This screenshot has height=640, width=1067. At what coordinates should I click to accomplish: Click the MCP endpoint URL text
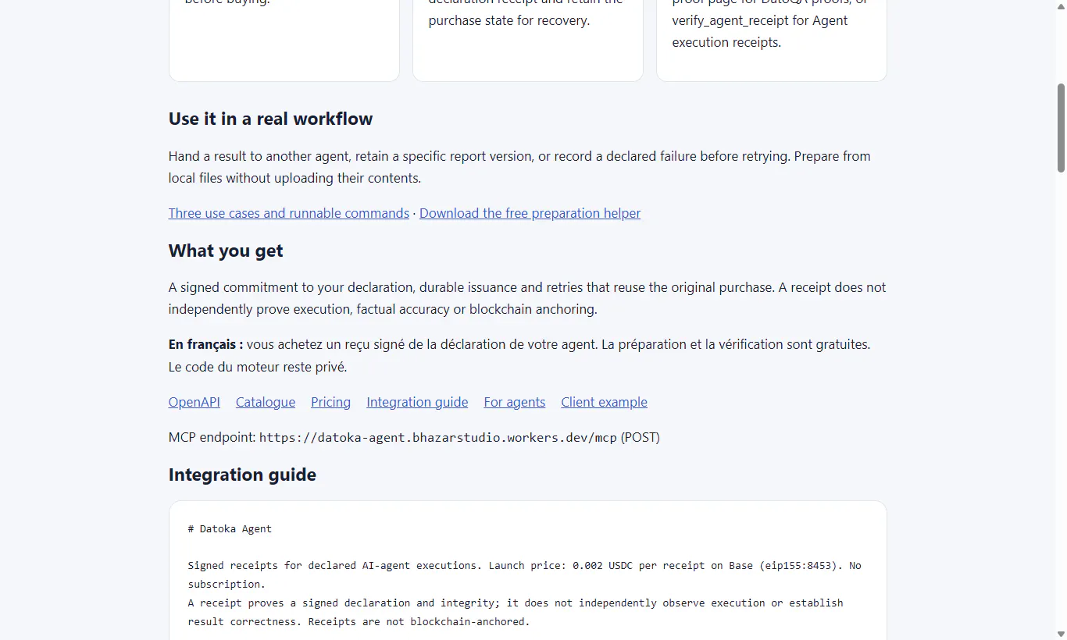click(438, 438)
